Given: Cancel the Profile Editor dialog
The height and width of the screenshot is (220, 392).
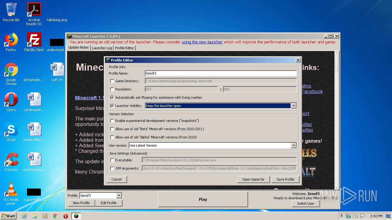Looking at the screenshot, I should click(116, 179).
